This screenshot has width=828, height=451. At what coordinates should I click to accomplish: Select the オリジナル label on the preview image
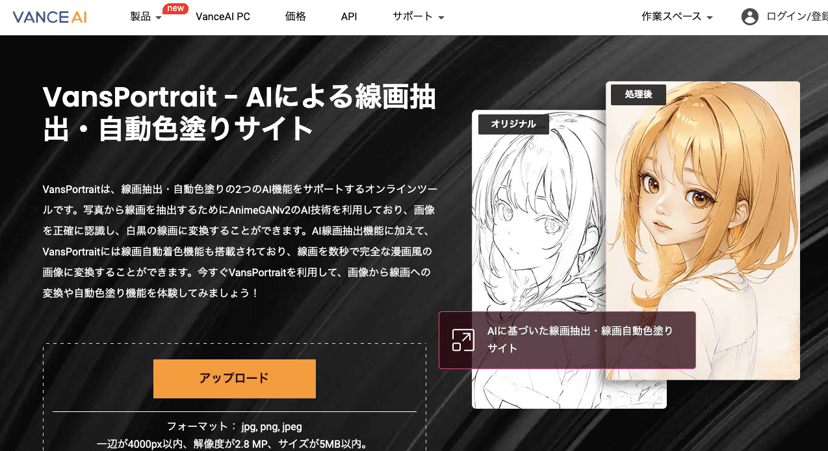point(513,123)
